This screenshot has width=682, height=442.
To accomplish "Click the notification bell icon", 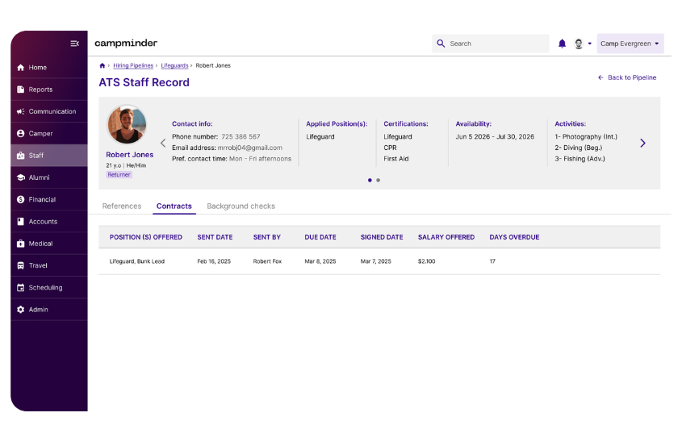I will (563, 44).
